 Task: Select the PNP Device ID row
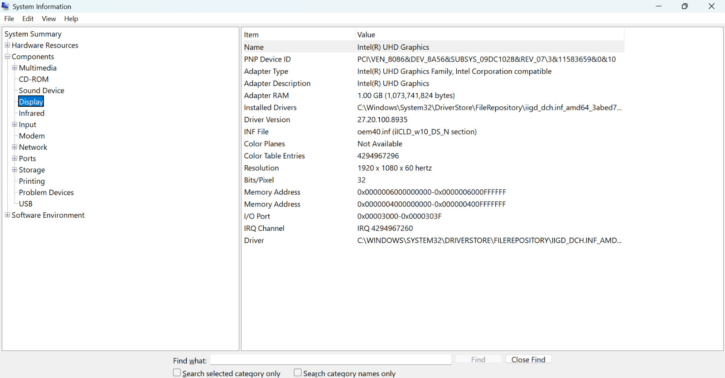click(x=434, y=59)
